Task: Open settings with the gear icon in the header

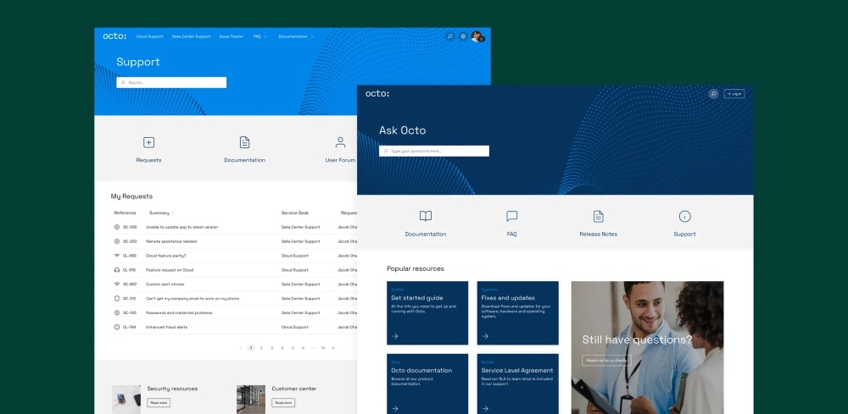Action: [x=463, y=36]
